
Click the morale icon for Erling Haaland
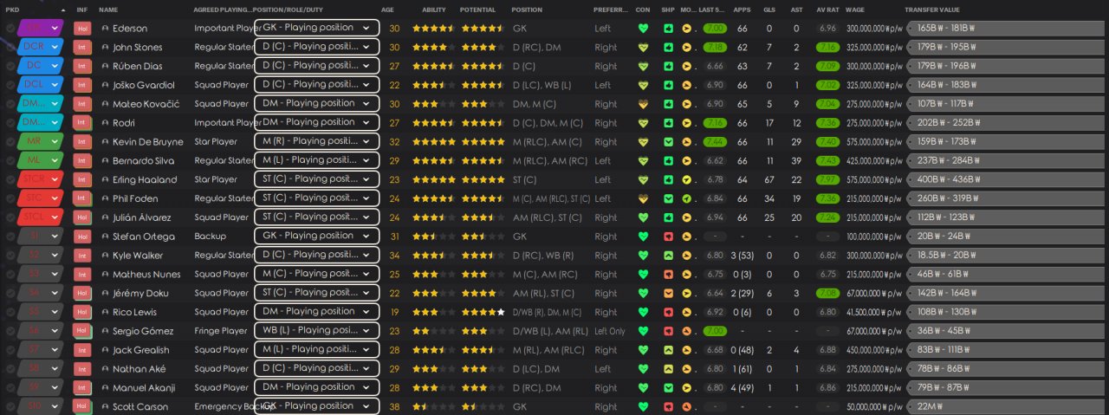point(687,180)
